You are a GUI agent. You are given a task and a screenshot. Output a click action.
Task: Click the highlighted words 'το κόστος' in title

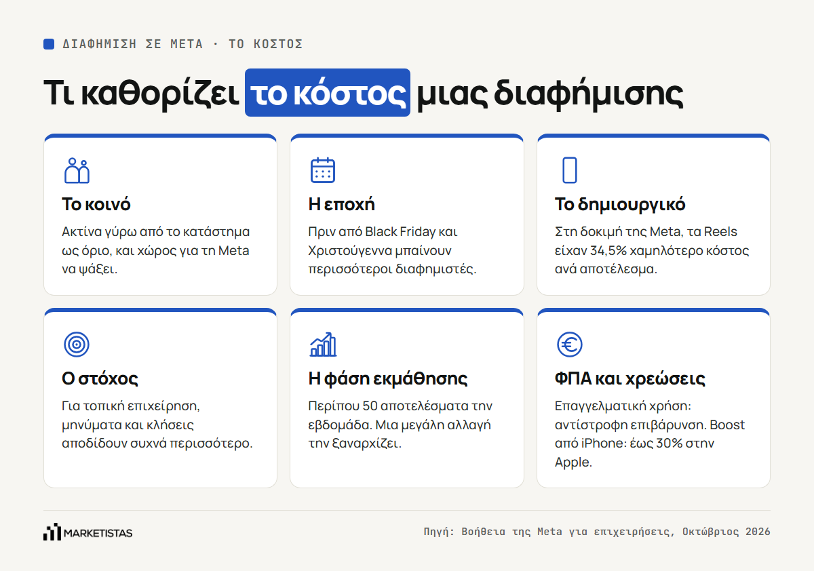328,93
